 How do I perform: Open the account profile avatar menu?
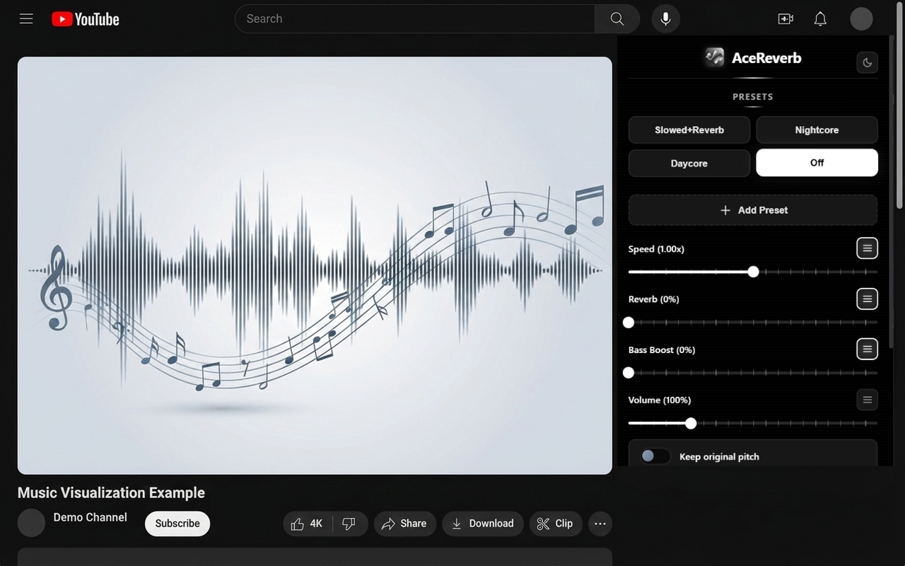click(x=861, y=18)
